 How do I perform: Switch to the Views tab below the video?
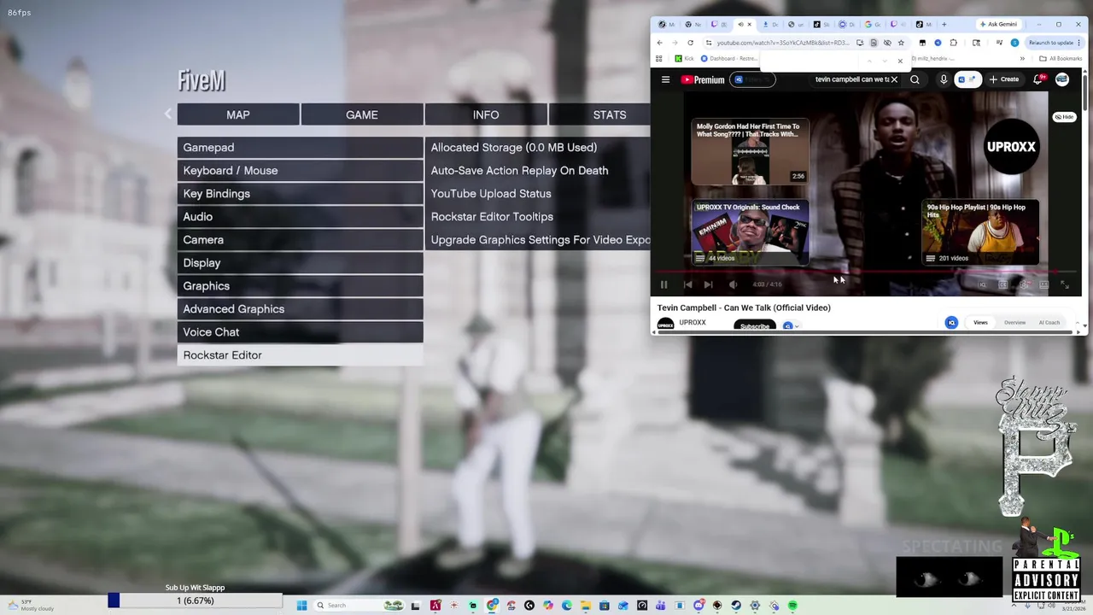(x=980, y=323)
